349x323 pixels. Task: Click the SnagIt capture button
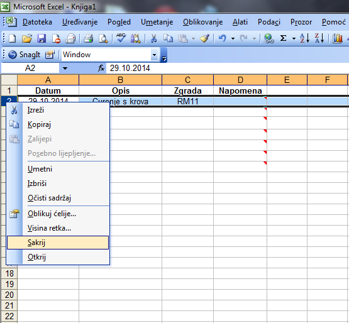[x=25, y=55]
